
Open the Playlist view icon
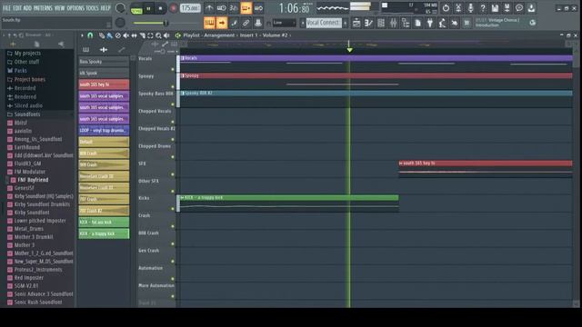(x=356, y=23)
